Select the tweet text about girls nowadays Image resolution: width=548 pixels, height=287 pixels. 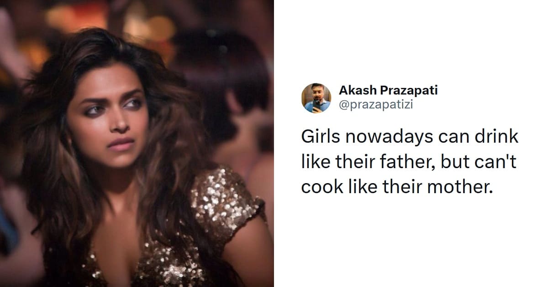pyautogui.click(x=410, y=163)
